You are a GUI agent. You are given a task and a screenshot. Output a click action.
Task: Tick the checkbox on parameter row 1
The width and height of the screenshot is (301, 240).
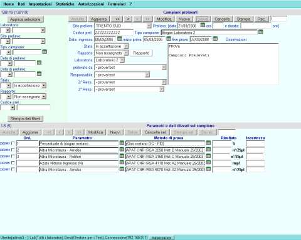(13, 143)
